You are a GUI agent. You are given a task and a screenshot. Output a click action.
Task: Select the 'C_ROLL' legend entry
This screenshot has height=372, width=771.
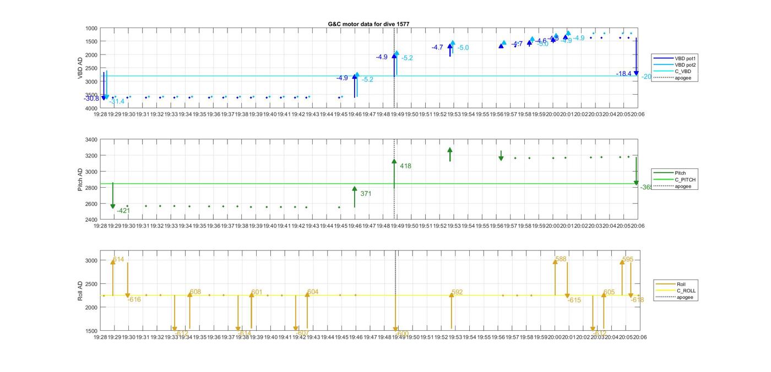pyautogui.click(x=675, y=291)
